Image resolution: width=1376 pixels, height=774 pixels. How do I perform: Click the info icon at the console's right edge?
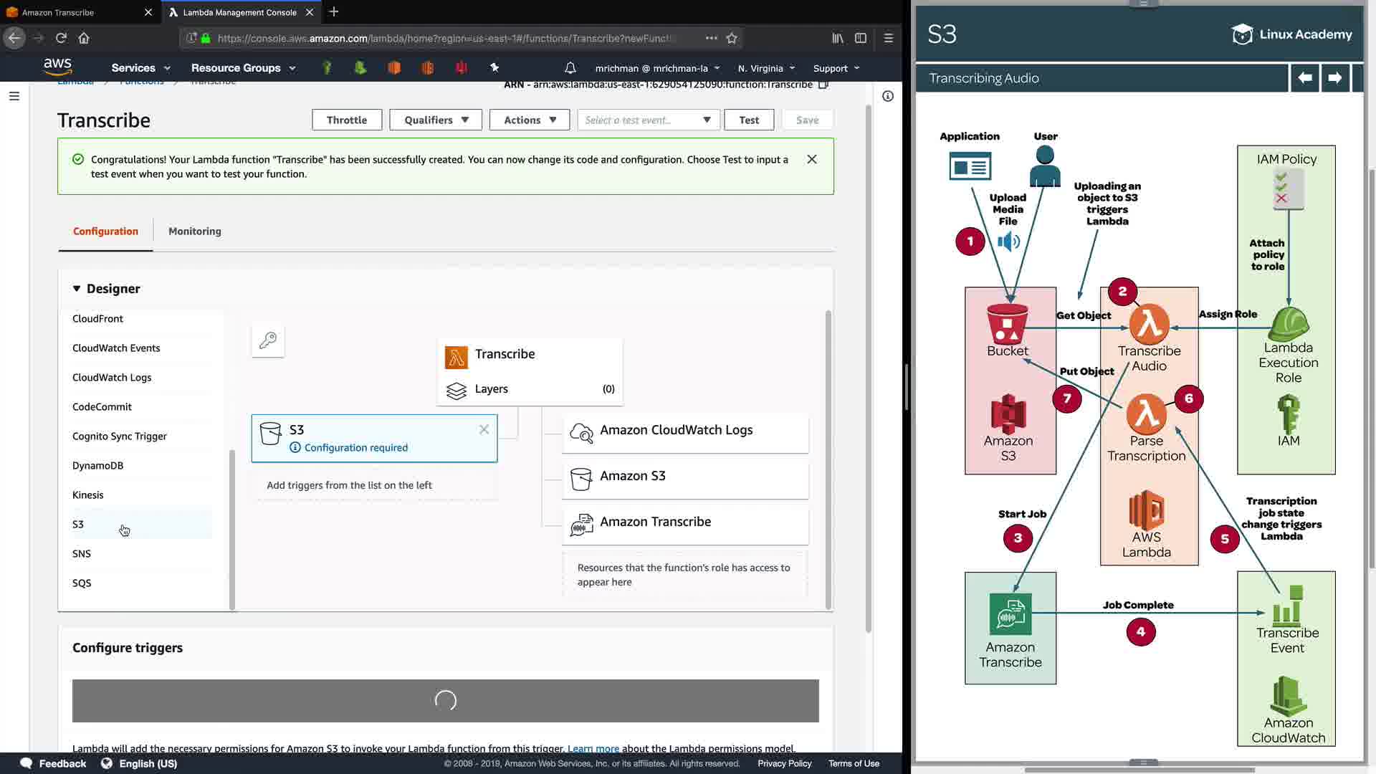(x=887, y=96)
